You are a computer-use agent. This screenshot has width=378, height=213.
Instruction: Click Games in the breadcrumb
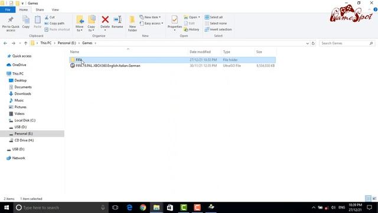pyautogui.click(x=87, y=43)
